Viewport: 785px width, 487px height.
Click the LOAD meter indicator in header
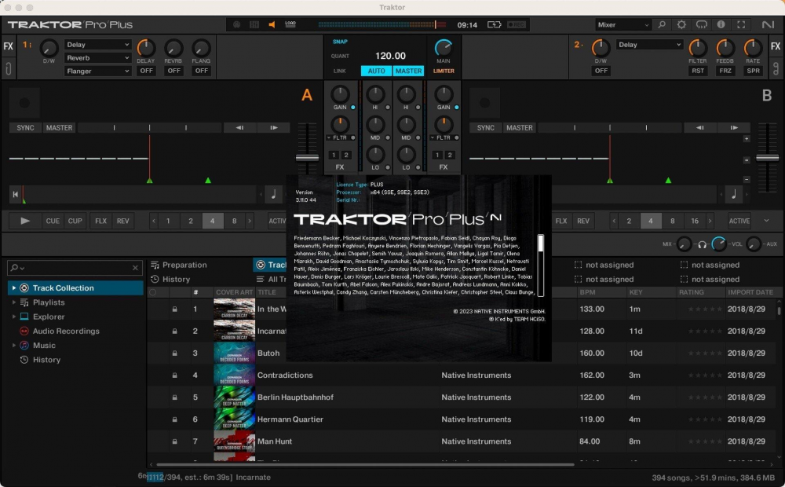pyautogui.click(x=290, y=24)
